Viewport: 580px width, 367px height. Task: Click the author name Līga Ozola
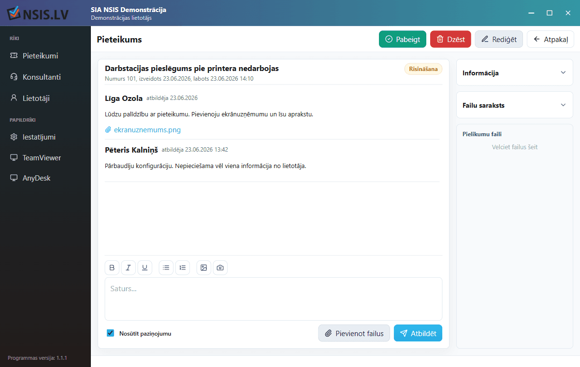point(124,99)
